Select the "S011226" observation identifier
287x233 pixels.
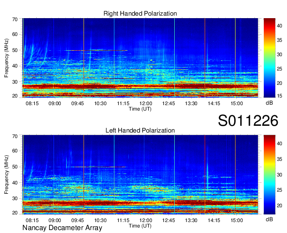click(248, 121)
